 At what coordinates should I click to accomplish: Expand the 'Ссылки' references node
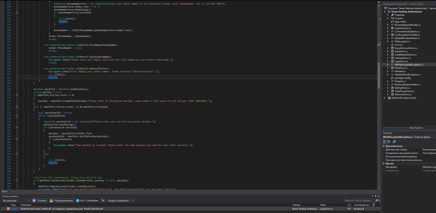tap(388, 18)
